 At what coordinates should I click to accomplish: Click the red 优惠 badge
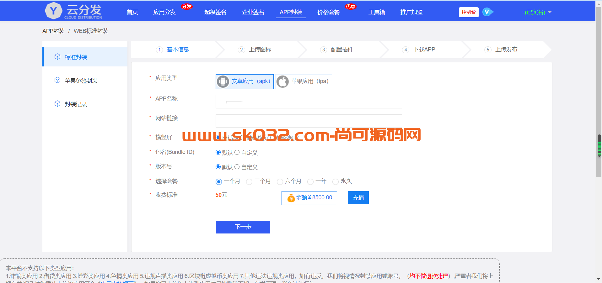point(350,6)
